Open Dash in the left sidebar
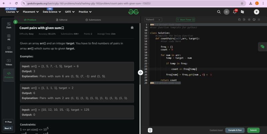Screen dimensions: 267x134 click(9, 25)
